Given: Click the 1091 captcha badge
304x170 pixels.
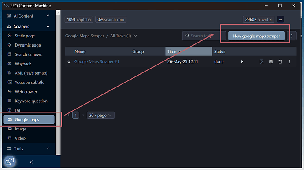Looking at the screenshot, I should coord(79,19).
